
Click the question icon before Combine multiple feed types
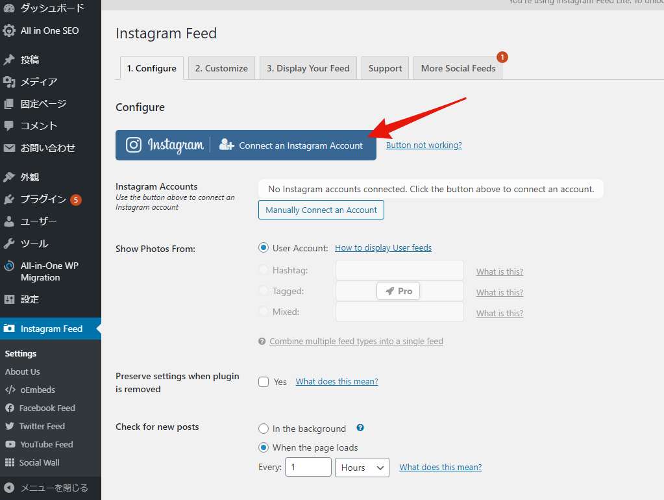click(262, 341)
